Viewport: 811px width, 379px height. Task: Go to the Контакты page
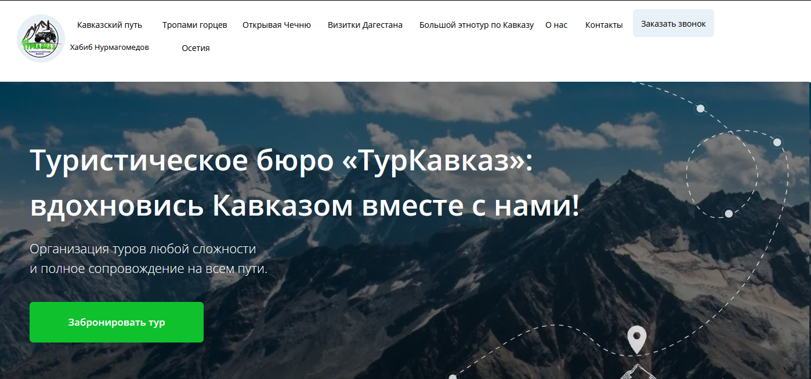point(604,25)
